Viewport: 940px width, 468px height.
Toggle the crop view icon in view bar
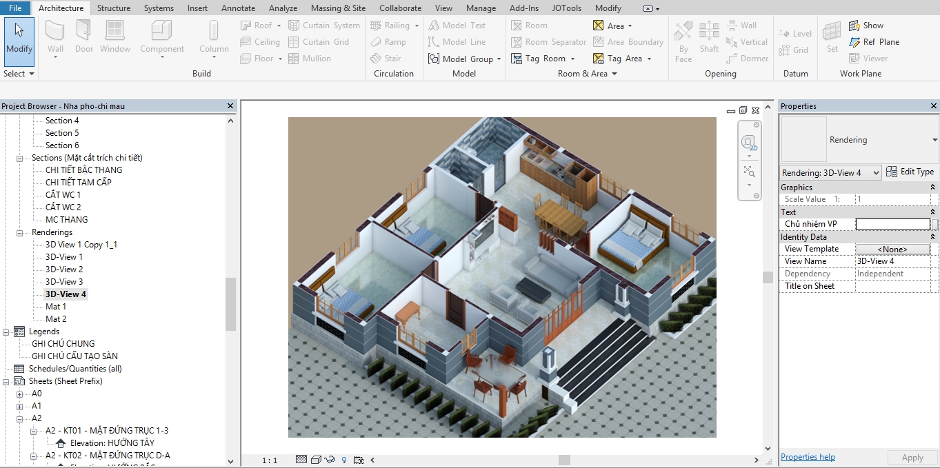[x=358, y=460]
